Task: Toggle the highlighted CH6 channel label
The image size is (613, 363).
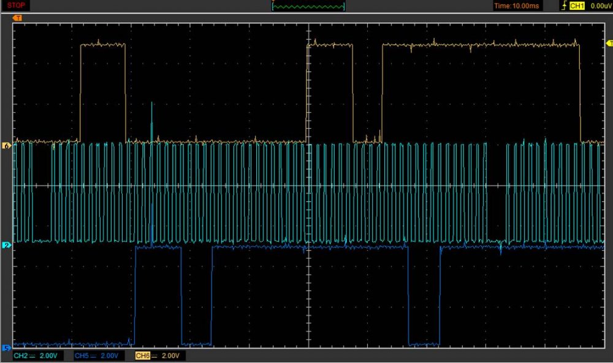Action: 142,356
